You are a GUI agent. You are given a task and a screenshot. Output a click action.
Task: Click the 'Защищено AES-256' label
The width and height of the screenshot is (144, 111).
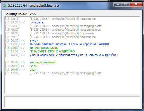coord(20,14)
